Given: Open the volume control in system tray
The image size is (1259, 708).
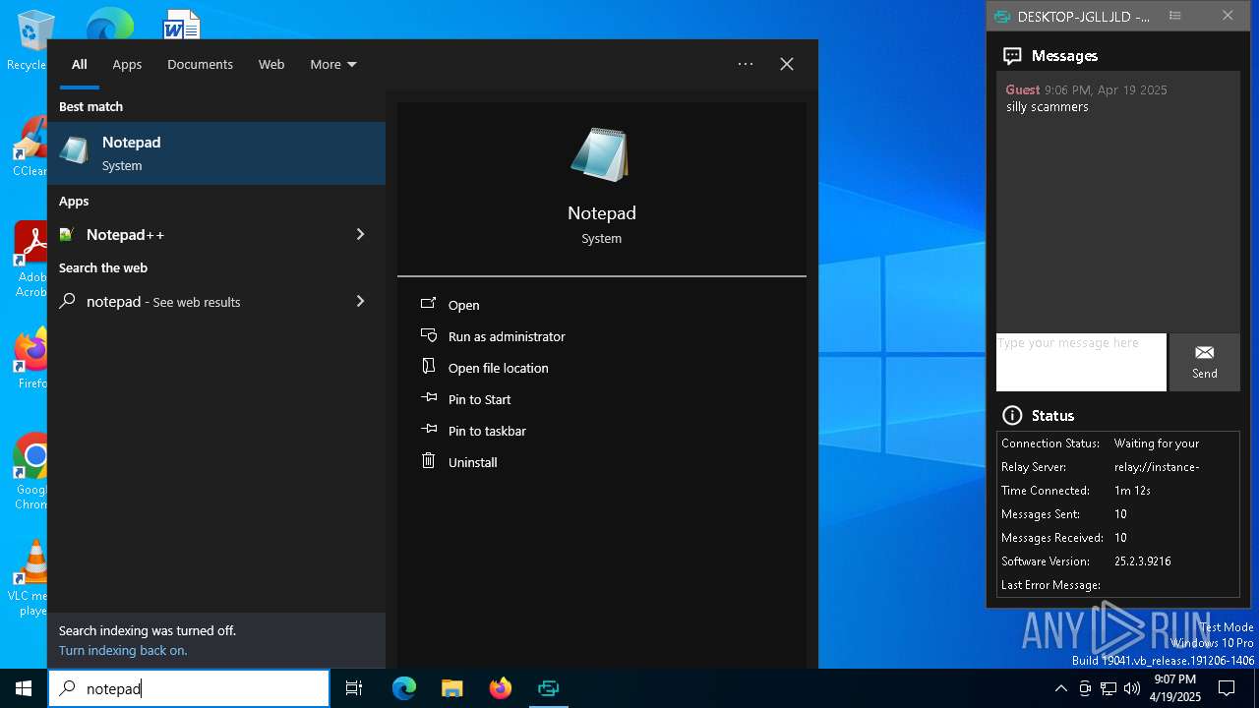Looking at the screenshot, I should point(1132,688).
